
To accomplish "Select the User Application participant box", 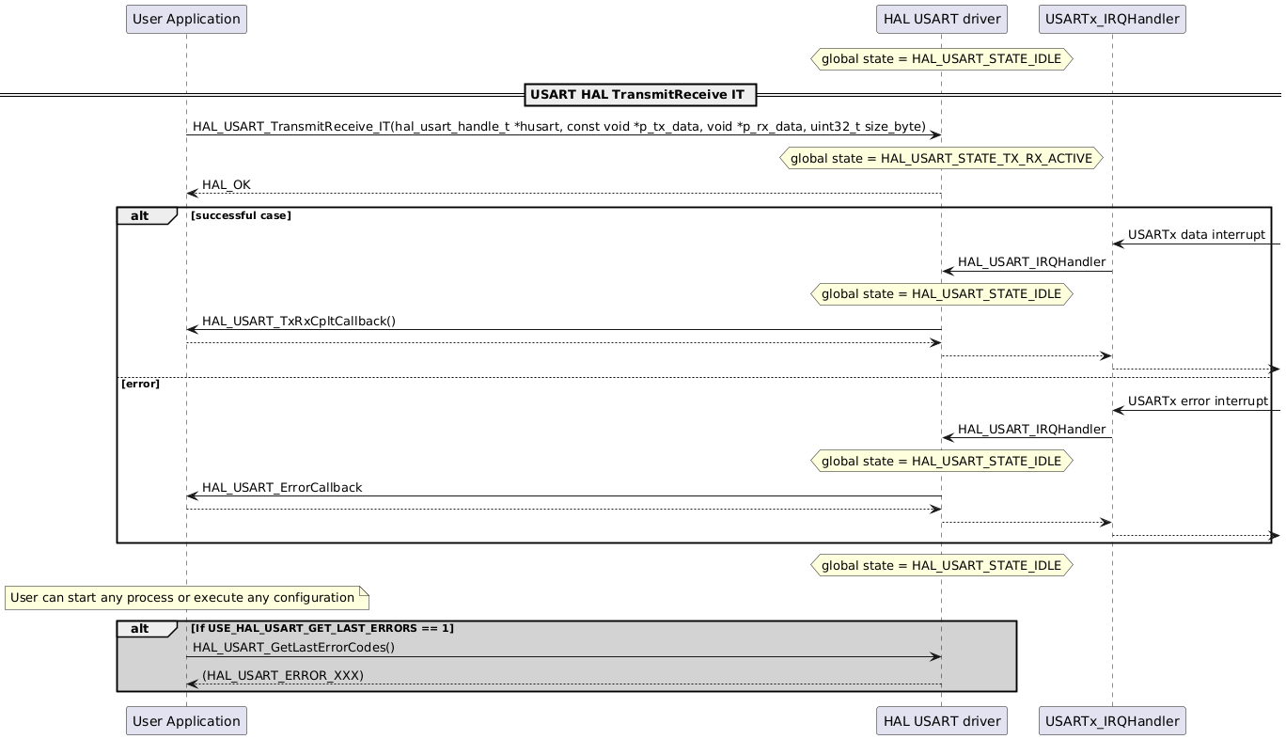I will point(185,19).
